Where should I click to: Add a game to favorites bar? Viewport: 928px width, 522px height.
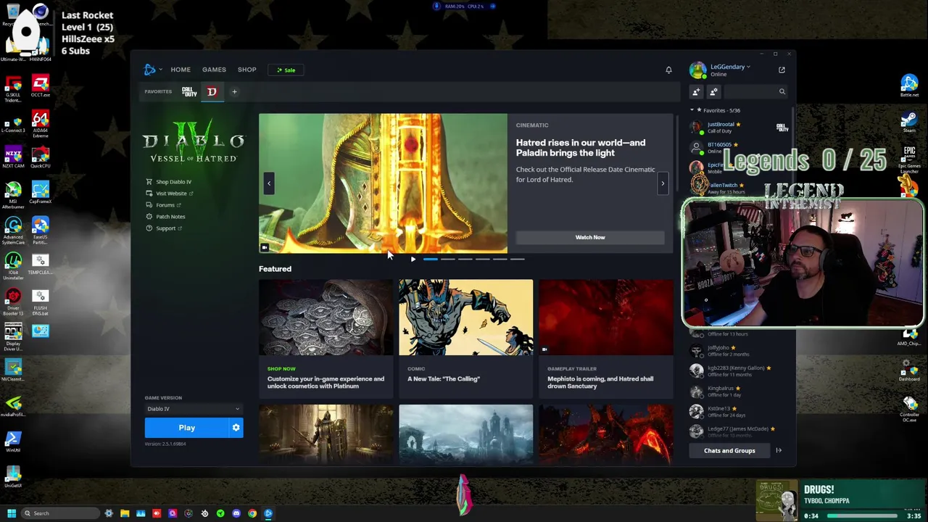(x=234, y=91)
